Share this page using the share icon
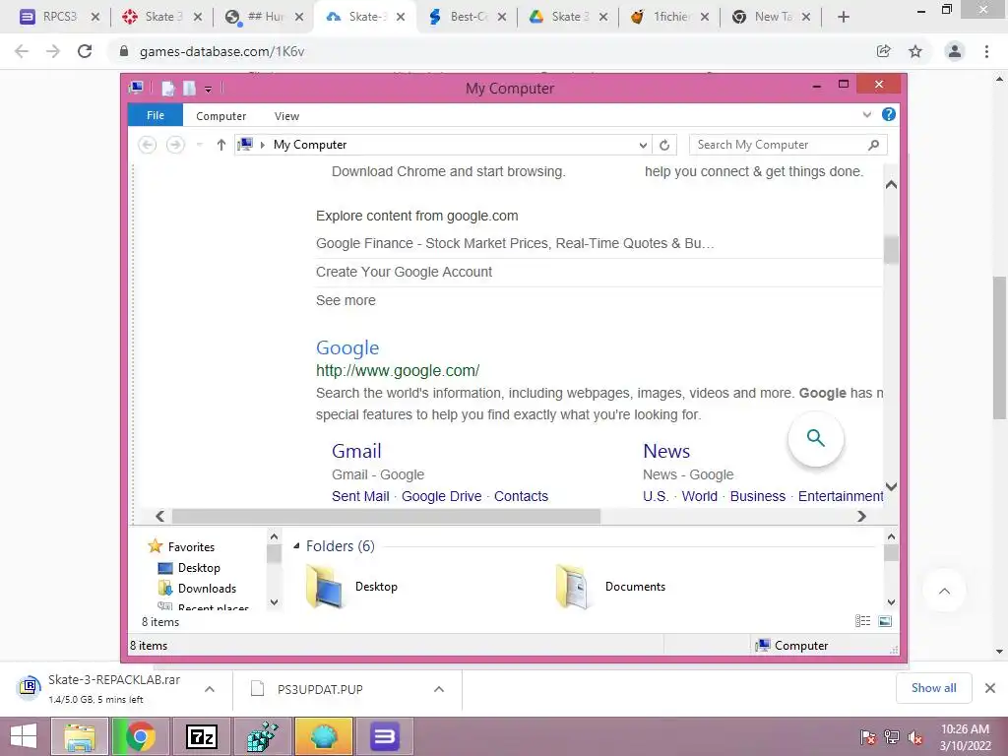The width and height of the screenshot is (1008, 756). pyautogui.click(x=884, y=51)
